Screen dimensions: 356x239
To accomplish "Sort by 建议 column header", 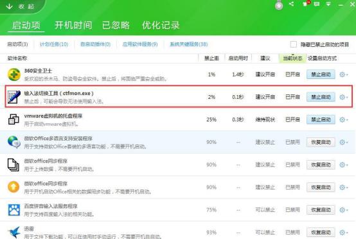I will tap(265, 58).
